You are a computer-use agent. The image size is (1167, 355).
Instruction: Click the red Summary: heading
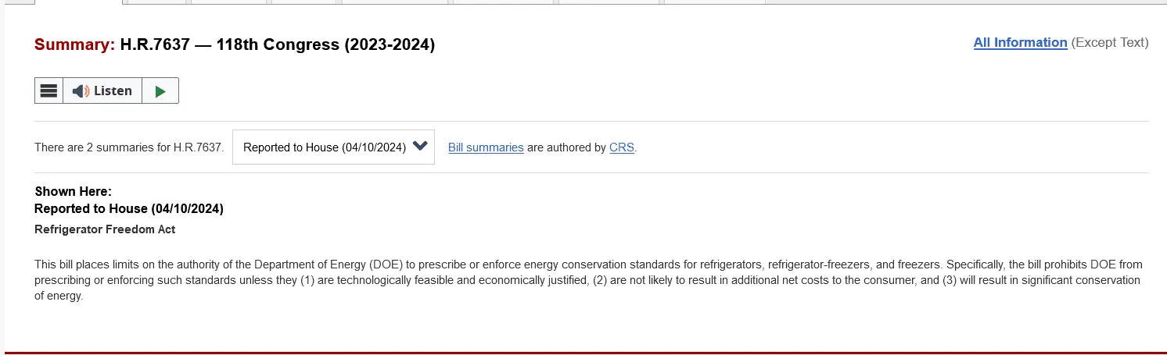click(74, 45)
